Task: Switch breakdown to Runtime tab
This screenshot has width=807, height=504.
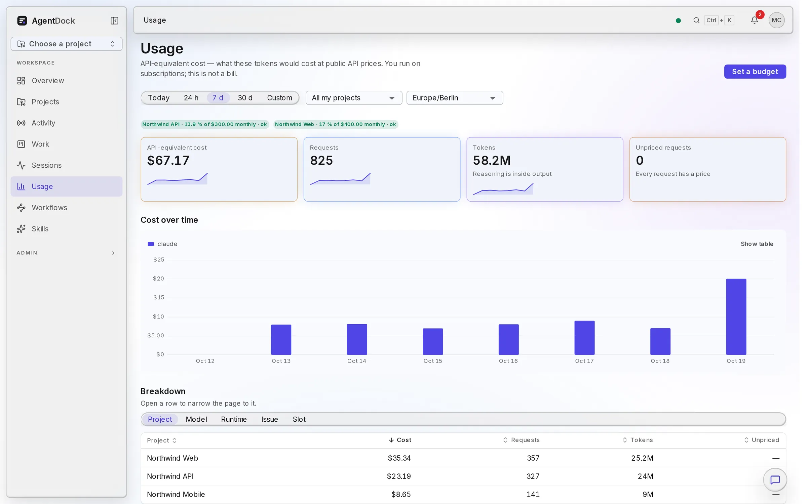Action: point(234,419)
